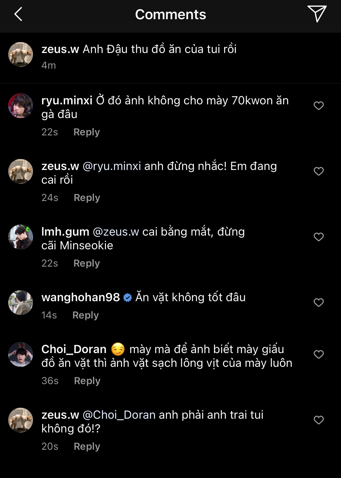Open the share paper plane icon
The height and width of the screenshot is (478, 341).
[317, 14]
